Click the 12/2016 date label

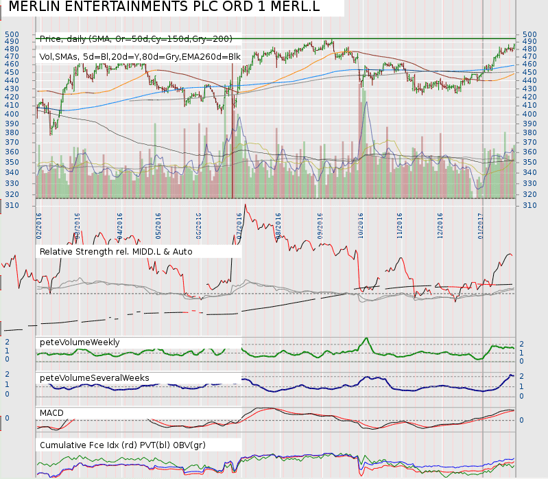(440, 226)
